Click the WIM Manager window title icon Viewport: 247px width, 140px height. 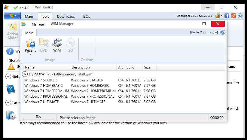[x=23, y=24]
